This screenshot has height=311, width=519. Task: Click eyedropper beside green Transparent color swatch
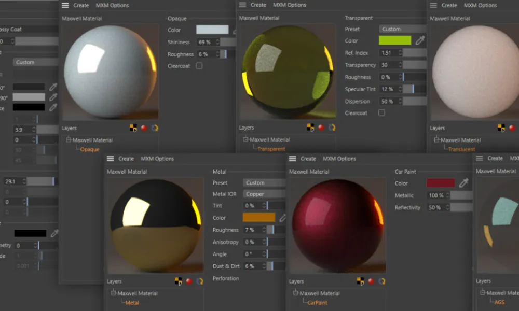420,40
